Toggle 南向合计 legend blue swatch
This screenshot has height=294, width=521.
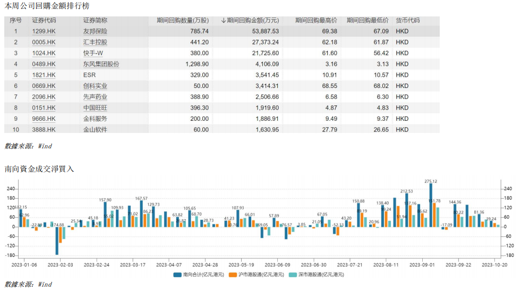(177, 275)
